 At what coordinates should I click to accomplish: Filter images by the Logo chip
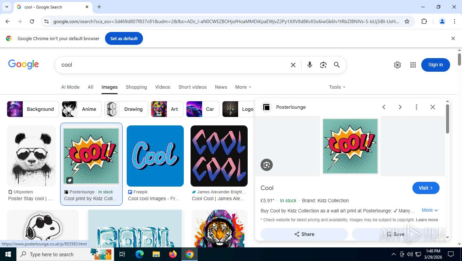[238, 109]
